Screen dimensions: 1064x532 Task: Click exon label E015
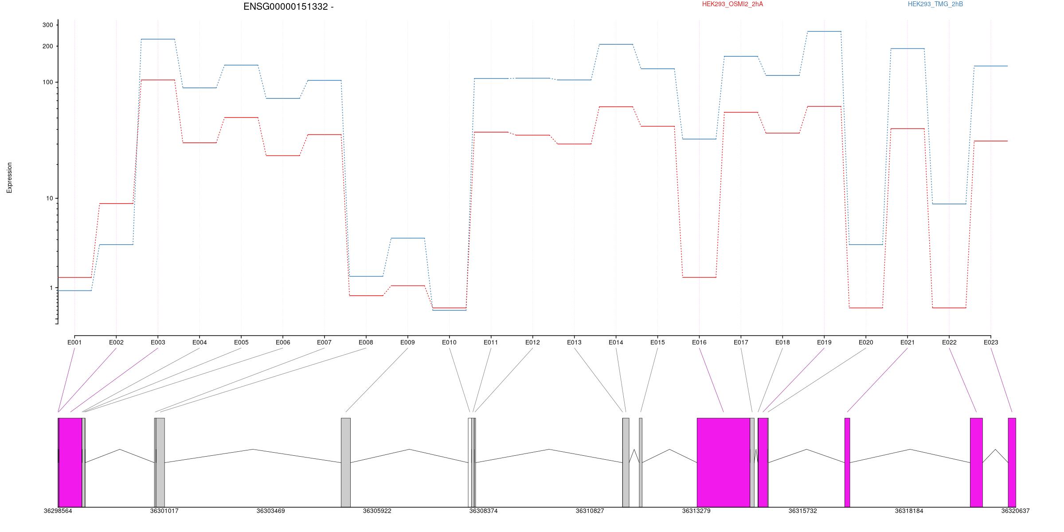click(x=657, y=342)
